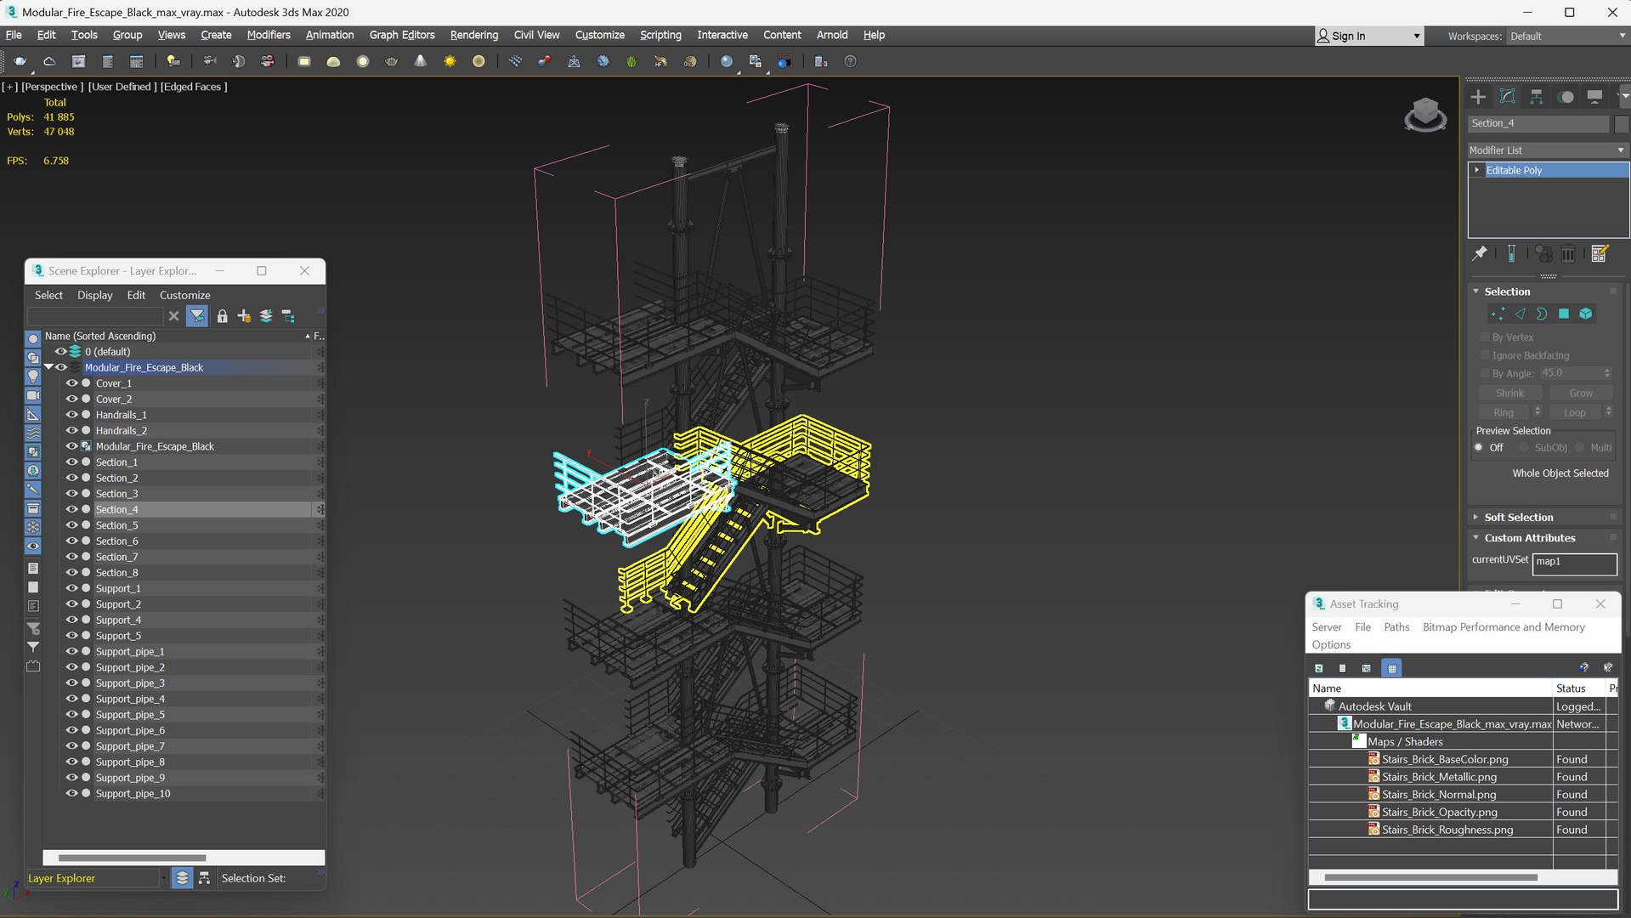Image resolution: width=1631 pixels, height=918 pixels.
Task: Open Paths menu in Asset Tracking
Action: 1396,627
